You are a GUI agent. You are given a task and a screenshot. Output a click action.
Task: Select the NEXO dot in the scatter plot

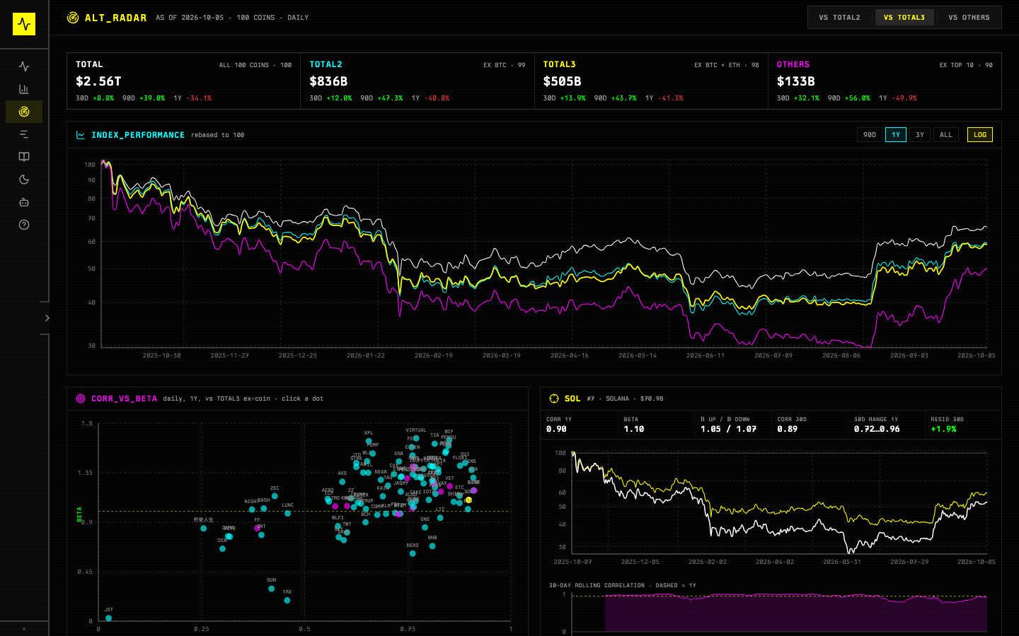click(x=412, y=554)
